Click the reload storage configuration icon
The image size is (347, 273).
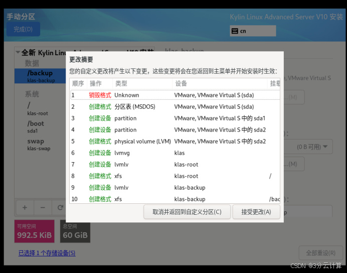[x=60, y=207]
